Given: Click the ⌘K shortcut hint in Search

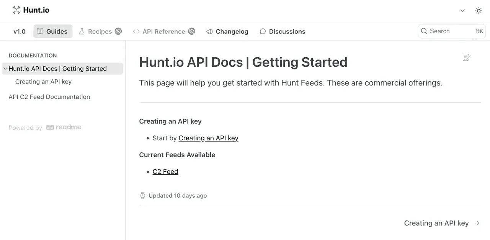Looking at the screenshot, I should click(479, 31).
